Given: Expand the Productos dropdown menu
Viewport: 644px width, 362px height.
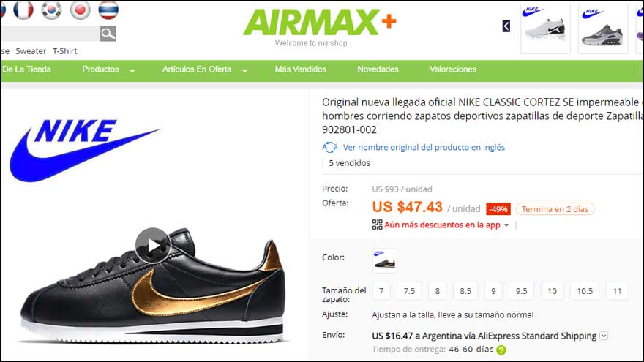Looking at the screenshot, I should click(x=132, y=72).
